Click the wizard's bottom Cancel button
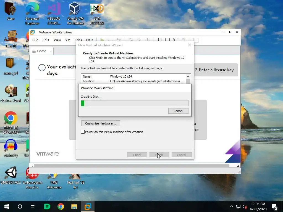This screenshot has height=212, width=283. coord(181,155)
